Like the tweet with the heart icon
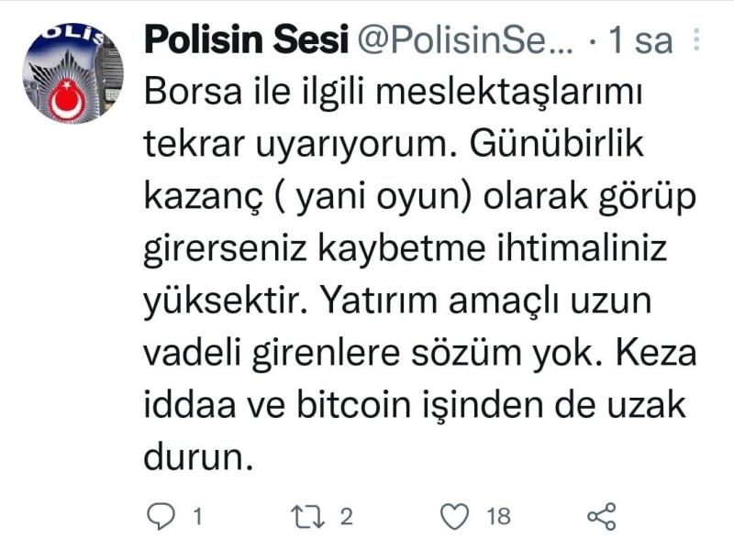This screenshot has height=549, width=734. pyautogui.click(x=455, y=517)
